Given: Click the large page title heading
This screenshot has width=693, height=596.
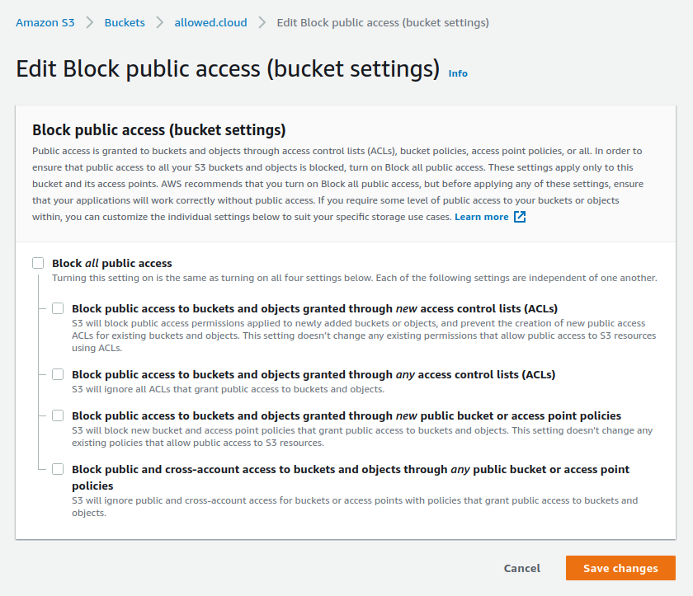Looking at the screenshot, I should tap(228, 69).
